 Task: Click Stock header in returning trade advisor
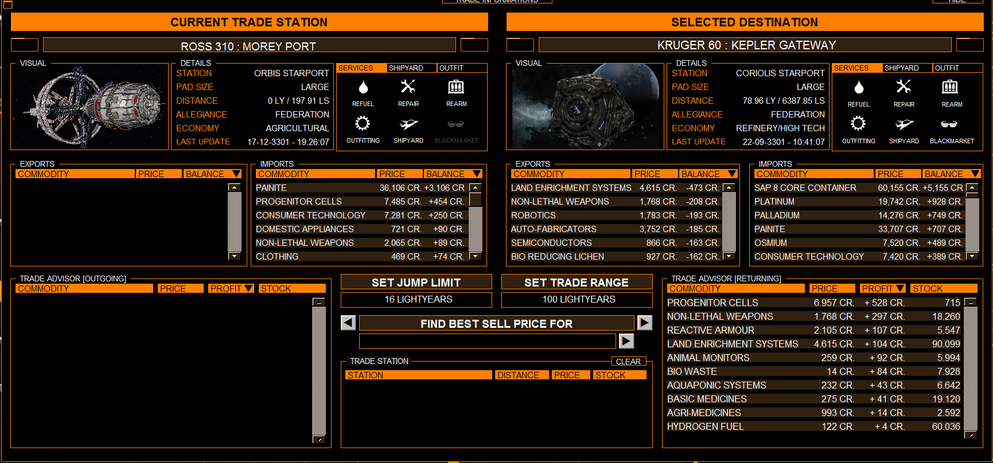[944, 288]
